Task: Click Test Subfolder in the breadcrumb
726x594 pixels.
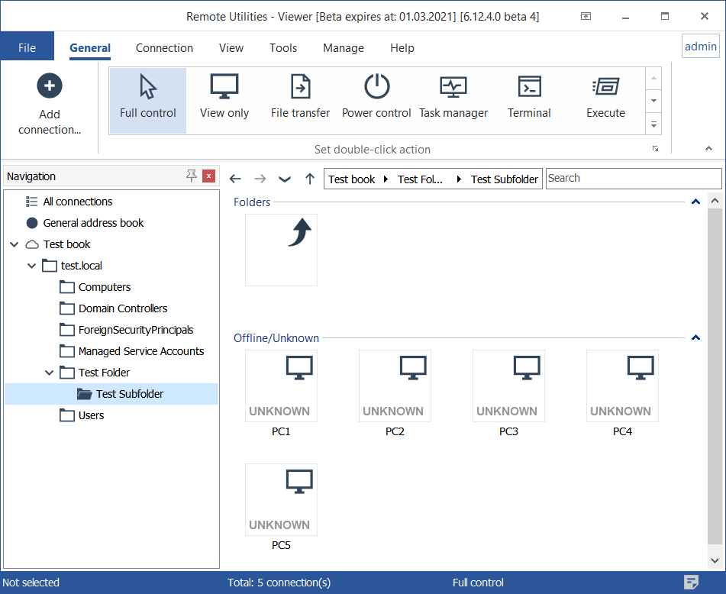Action: [x=504, y=179]
